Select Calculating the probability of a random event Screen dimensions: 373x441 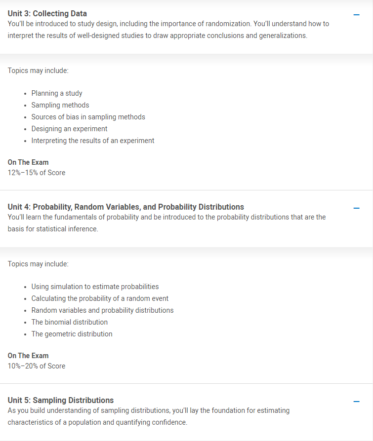pos(100,298)
